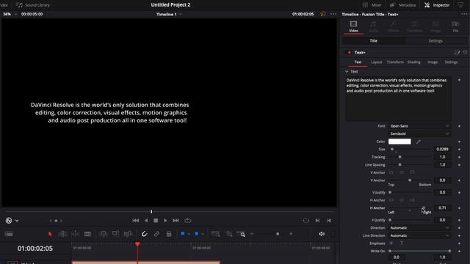Click the Tracking slider handle
This screenshot has height=264, width=470.
coord(399,157)
